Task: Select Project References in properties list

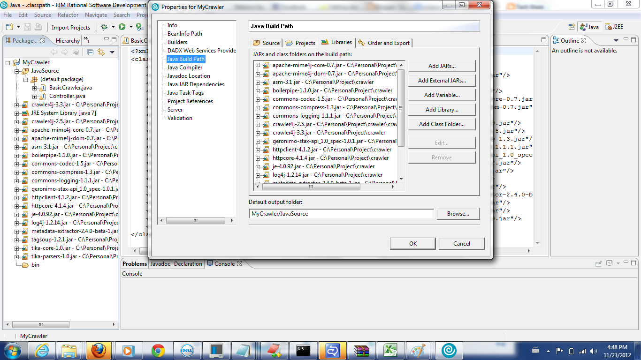Action: coord(190,101)
